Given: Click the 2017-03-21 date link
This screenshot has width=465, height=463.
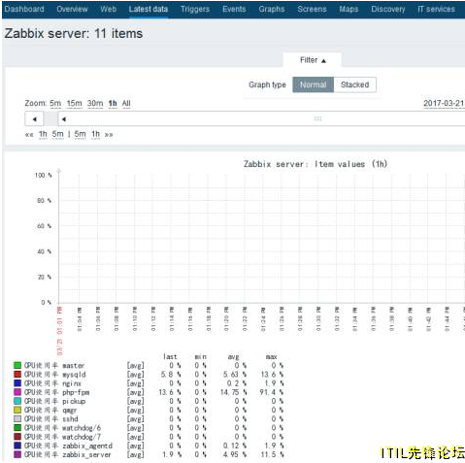Looking at the screenshot, I should pos(444,104).
